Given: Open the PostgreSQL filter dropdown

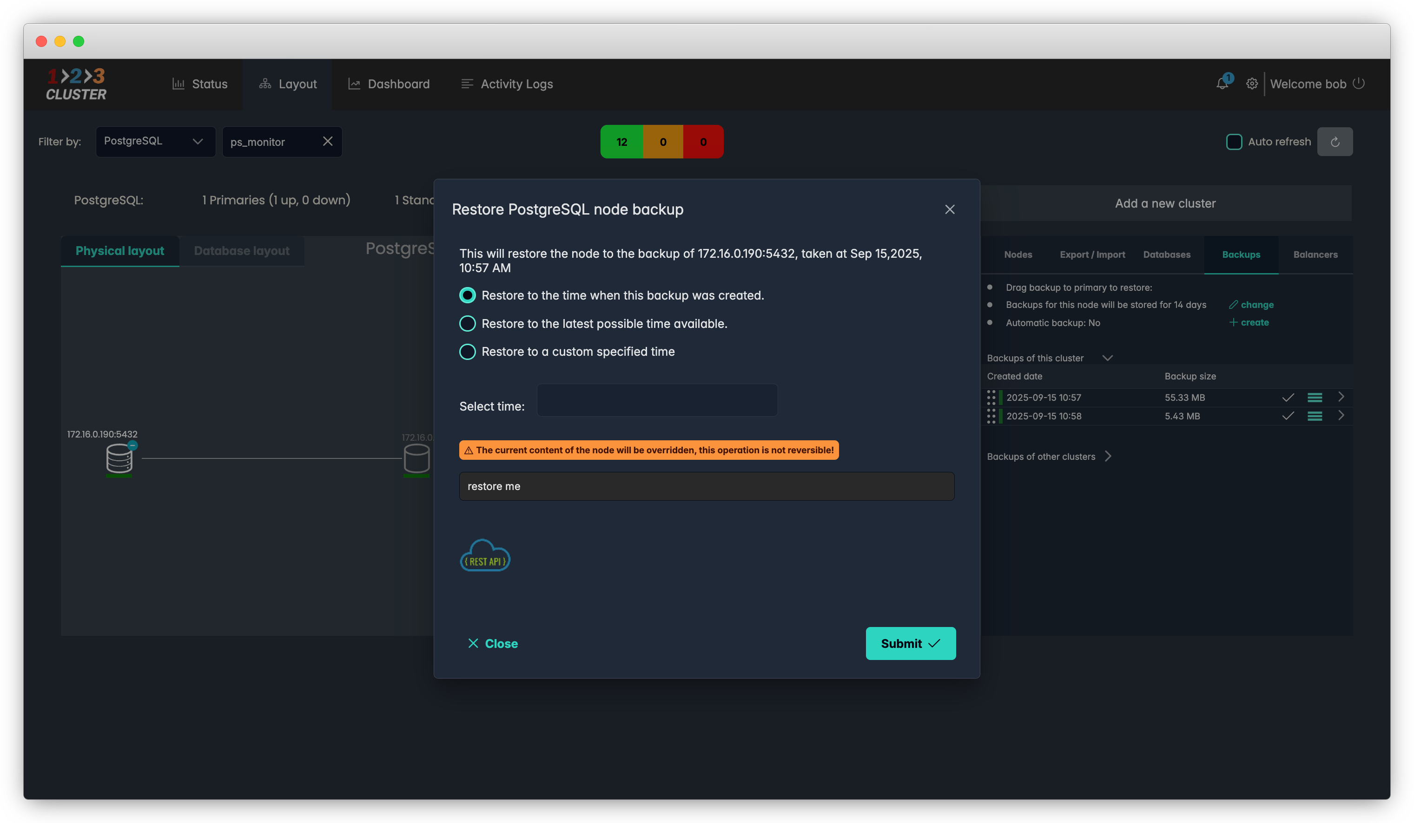Looking at the screenshot, I should click(155, 141).
